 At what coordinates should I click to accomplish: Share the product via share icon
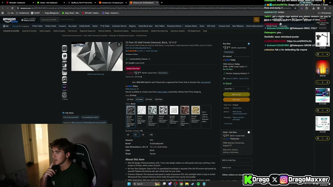click(x=119, y=45)
